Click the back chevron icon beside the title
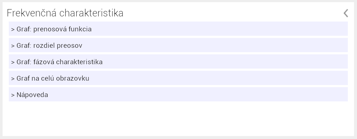The height and width of the screenshot is (139, 357). [346, 13]
